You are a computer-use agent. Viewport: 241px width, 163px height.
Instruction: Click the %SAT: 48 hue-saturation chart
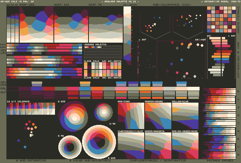(x=106, y=25)
